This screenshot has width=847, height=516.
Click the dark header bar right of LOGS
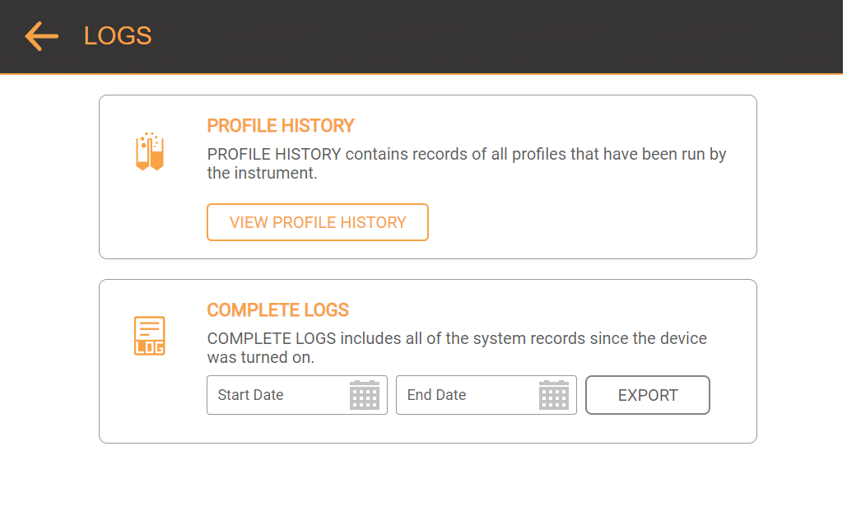[494, 36]
